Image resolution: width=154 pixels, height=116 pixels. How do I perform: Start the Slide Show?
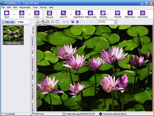click(130, 14)
